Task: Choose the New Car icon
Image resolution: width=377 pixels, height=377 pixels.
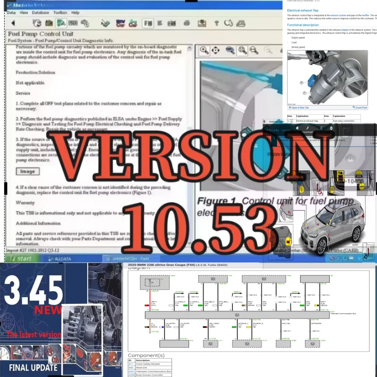Action: pyautogui.click(x=120, y=23)
